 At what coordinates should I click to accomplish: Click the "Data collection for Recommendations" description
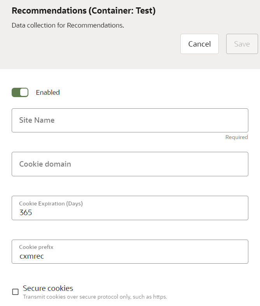click(68, 26)
